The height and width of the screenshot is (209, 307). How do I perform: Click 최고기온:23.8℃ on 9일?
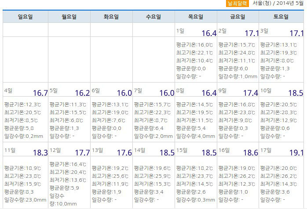(237, 112)
